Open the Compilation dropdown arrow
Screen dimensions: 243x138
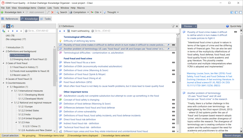[x=88, y=12]
